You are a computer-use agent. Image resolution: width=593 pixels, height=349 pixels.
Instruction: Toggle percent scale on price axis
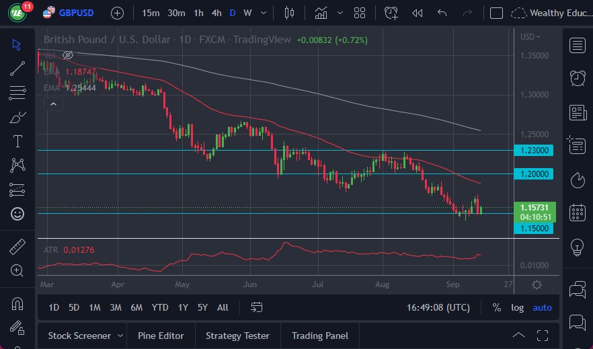(x=496, y=307)
